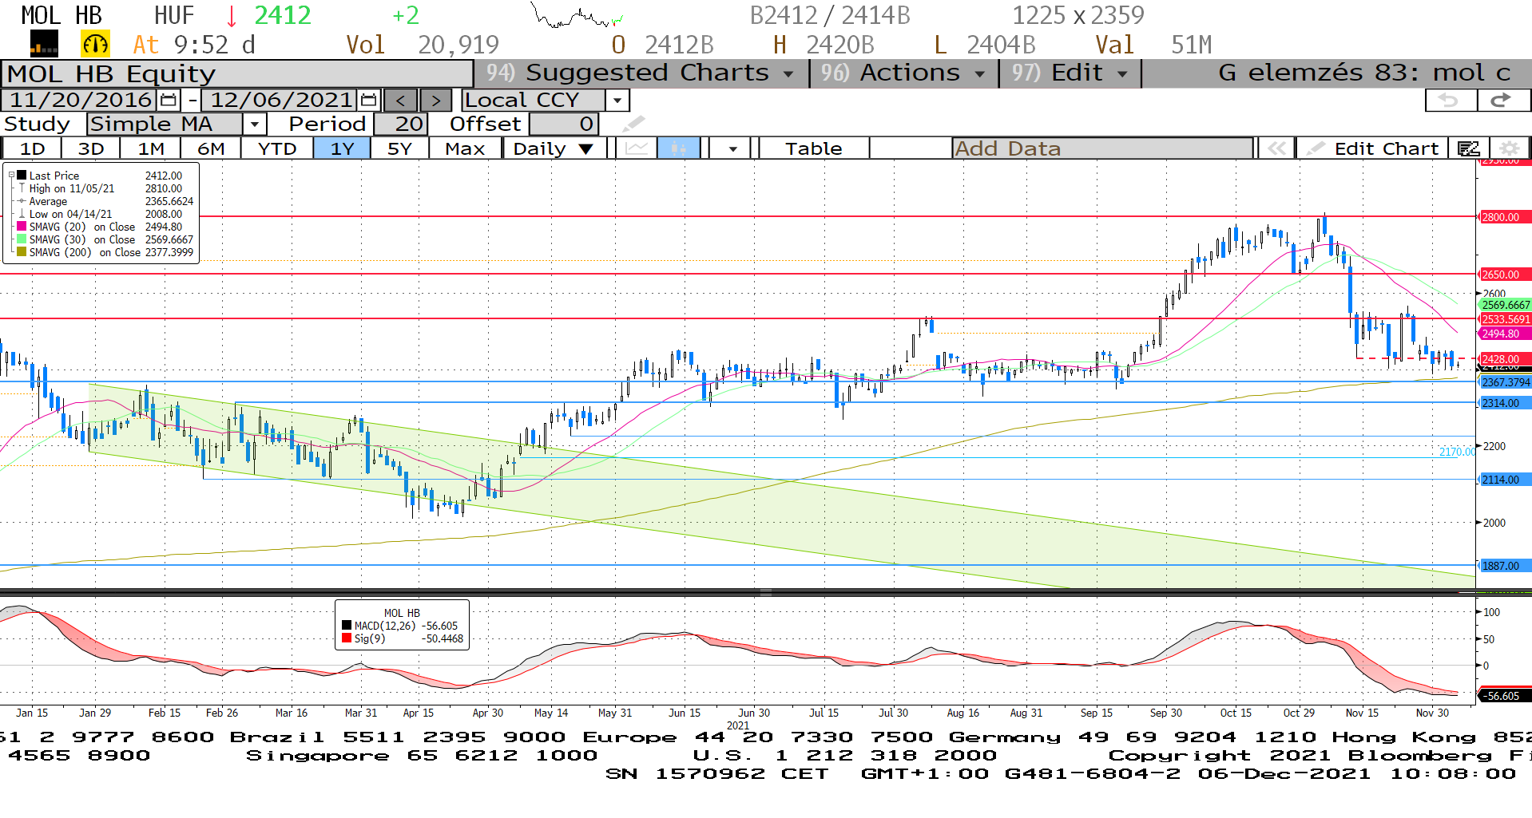
Task: Click the High on 11/05/21 legend row
Action: (105, 188)
